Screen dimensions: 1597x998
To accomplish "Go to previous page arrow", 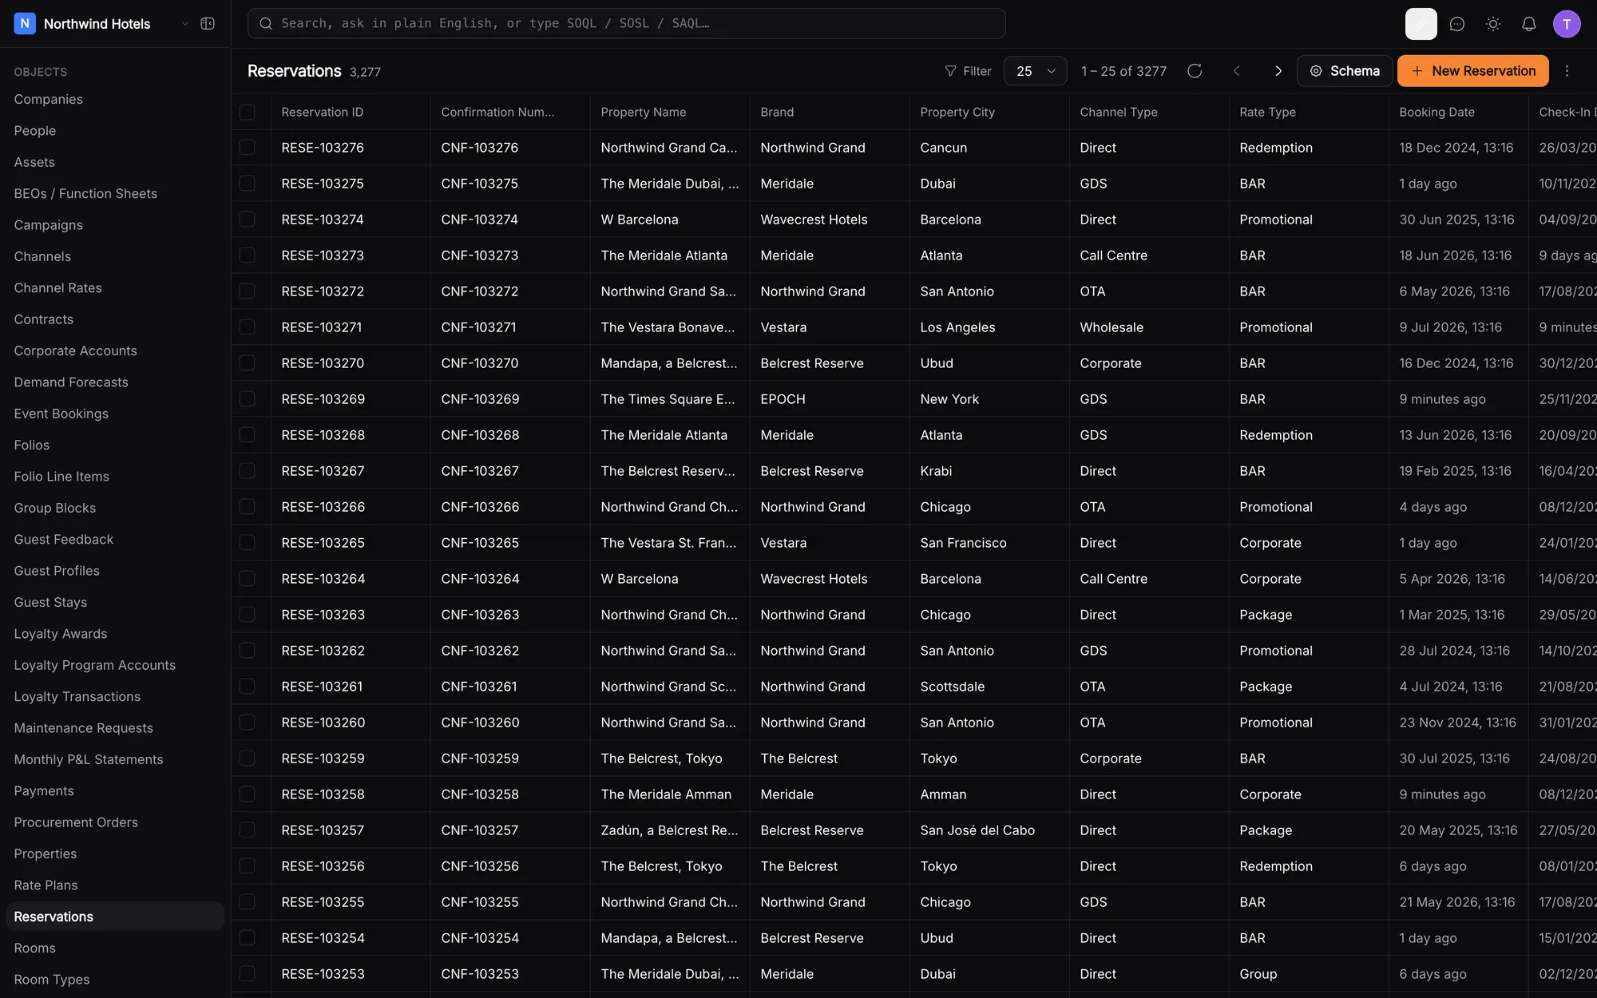I will tap(1236, 71).
